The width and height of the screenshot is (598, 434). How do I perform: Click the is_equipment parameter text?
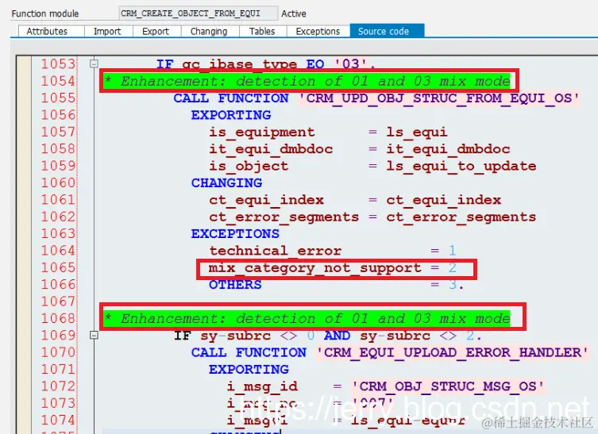pyautogui.click(x=262, y=133)
